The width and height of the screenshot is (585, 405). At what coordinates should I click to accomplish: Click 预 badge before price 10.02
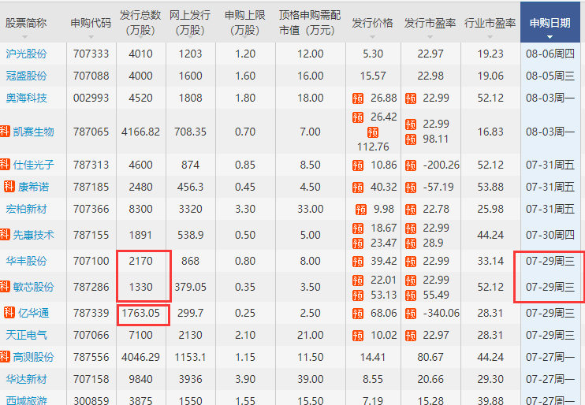358,336
